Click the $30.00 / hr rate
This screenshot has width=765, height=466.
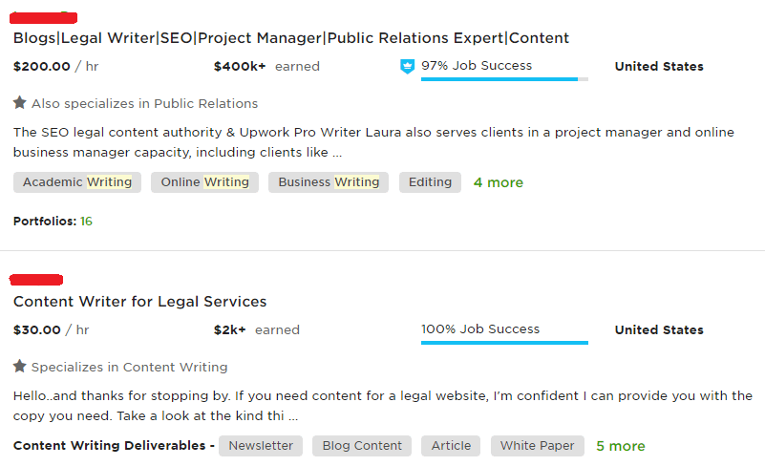(52, 329)
